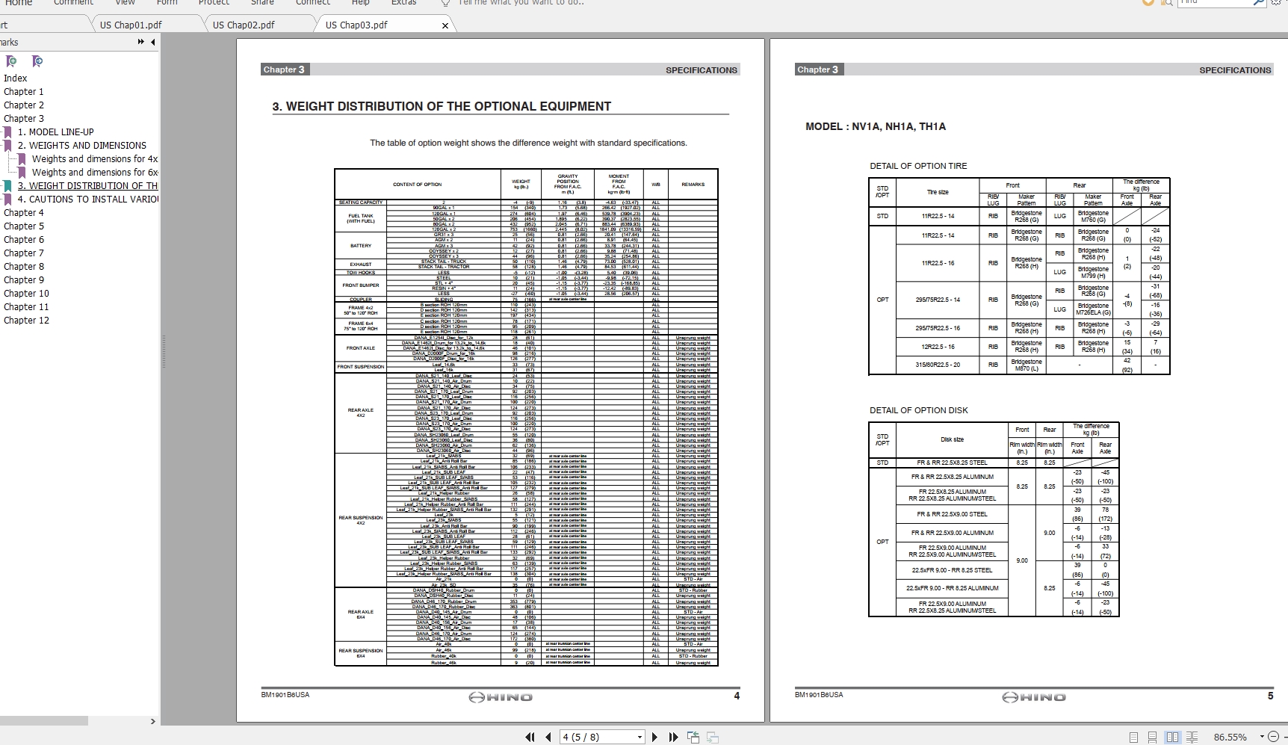The width and height of the screenshot is (1288, 745).
Task: Go to the previous page
Action: [x=548, y=737]
